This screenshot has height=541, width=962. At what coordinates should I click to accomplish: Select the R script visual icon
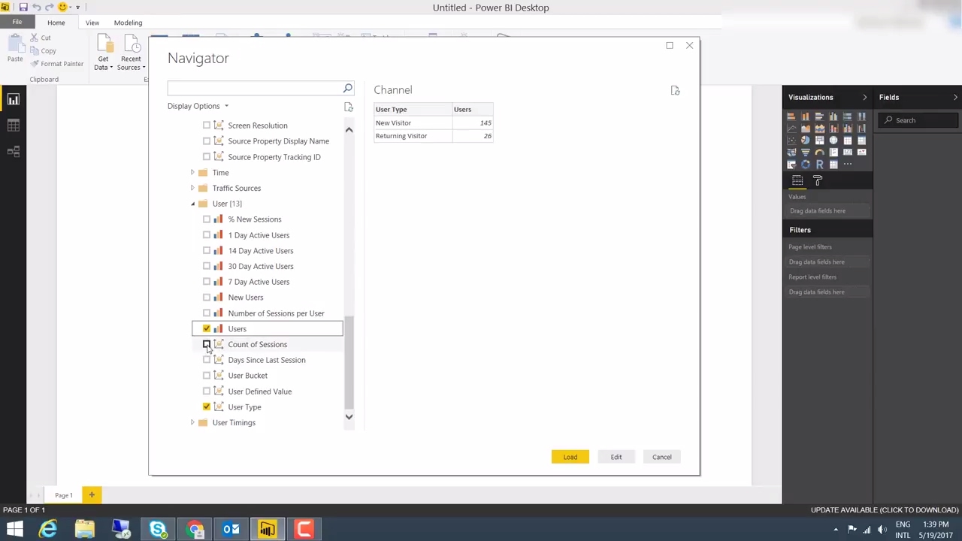[x=820, y=165]
